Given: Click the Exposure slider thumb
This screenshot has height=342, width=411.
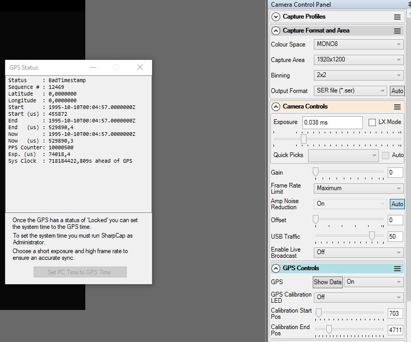Looking at the screenshot, I should 303,139.
